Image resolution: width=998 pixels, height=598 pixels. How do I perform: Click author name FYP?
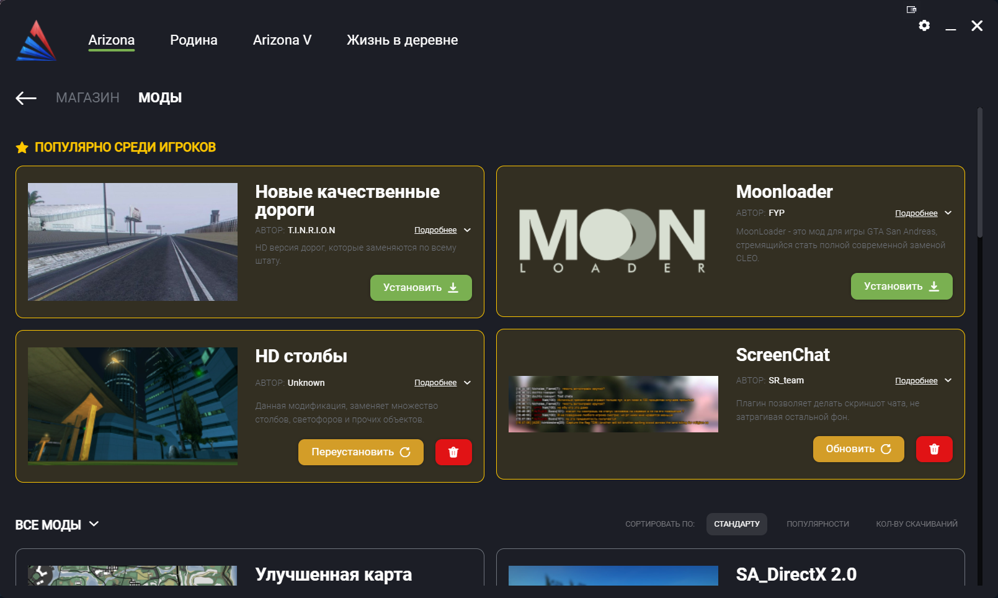click(777, 213)
